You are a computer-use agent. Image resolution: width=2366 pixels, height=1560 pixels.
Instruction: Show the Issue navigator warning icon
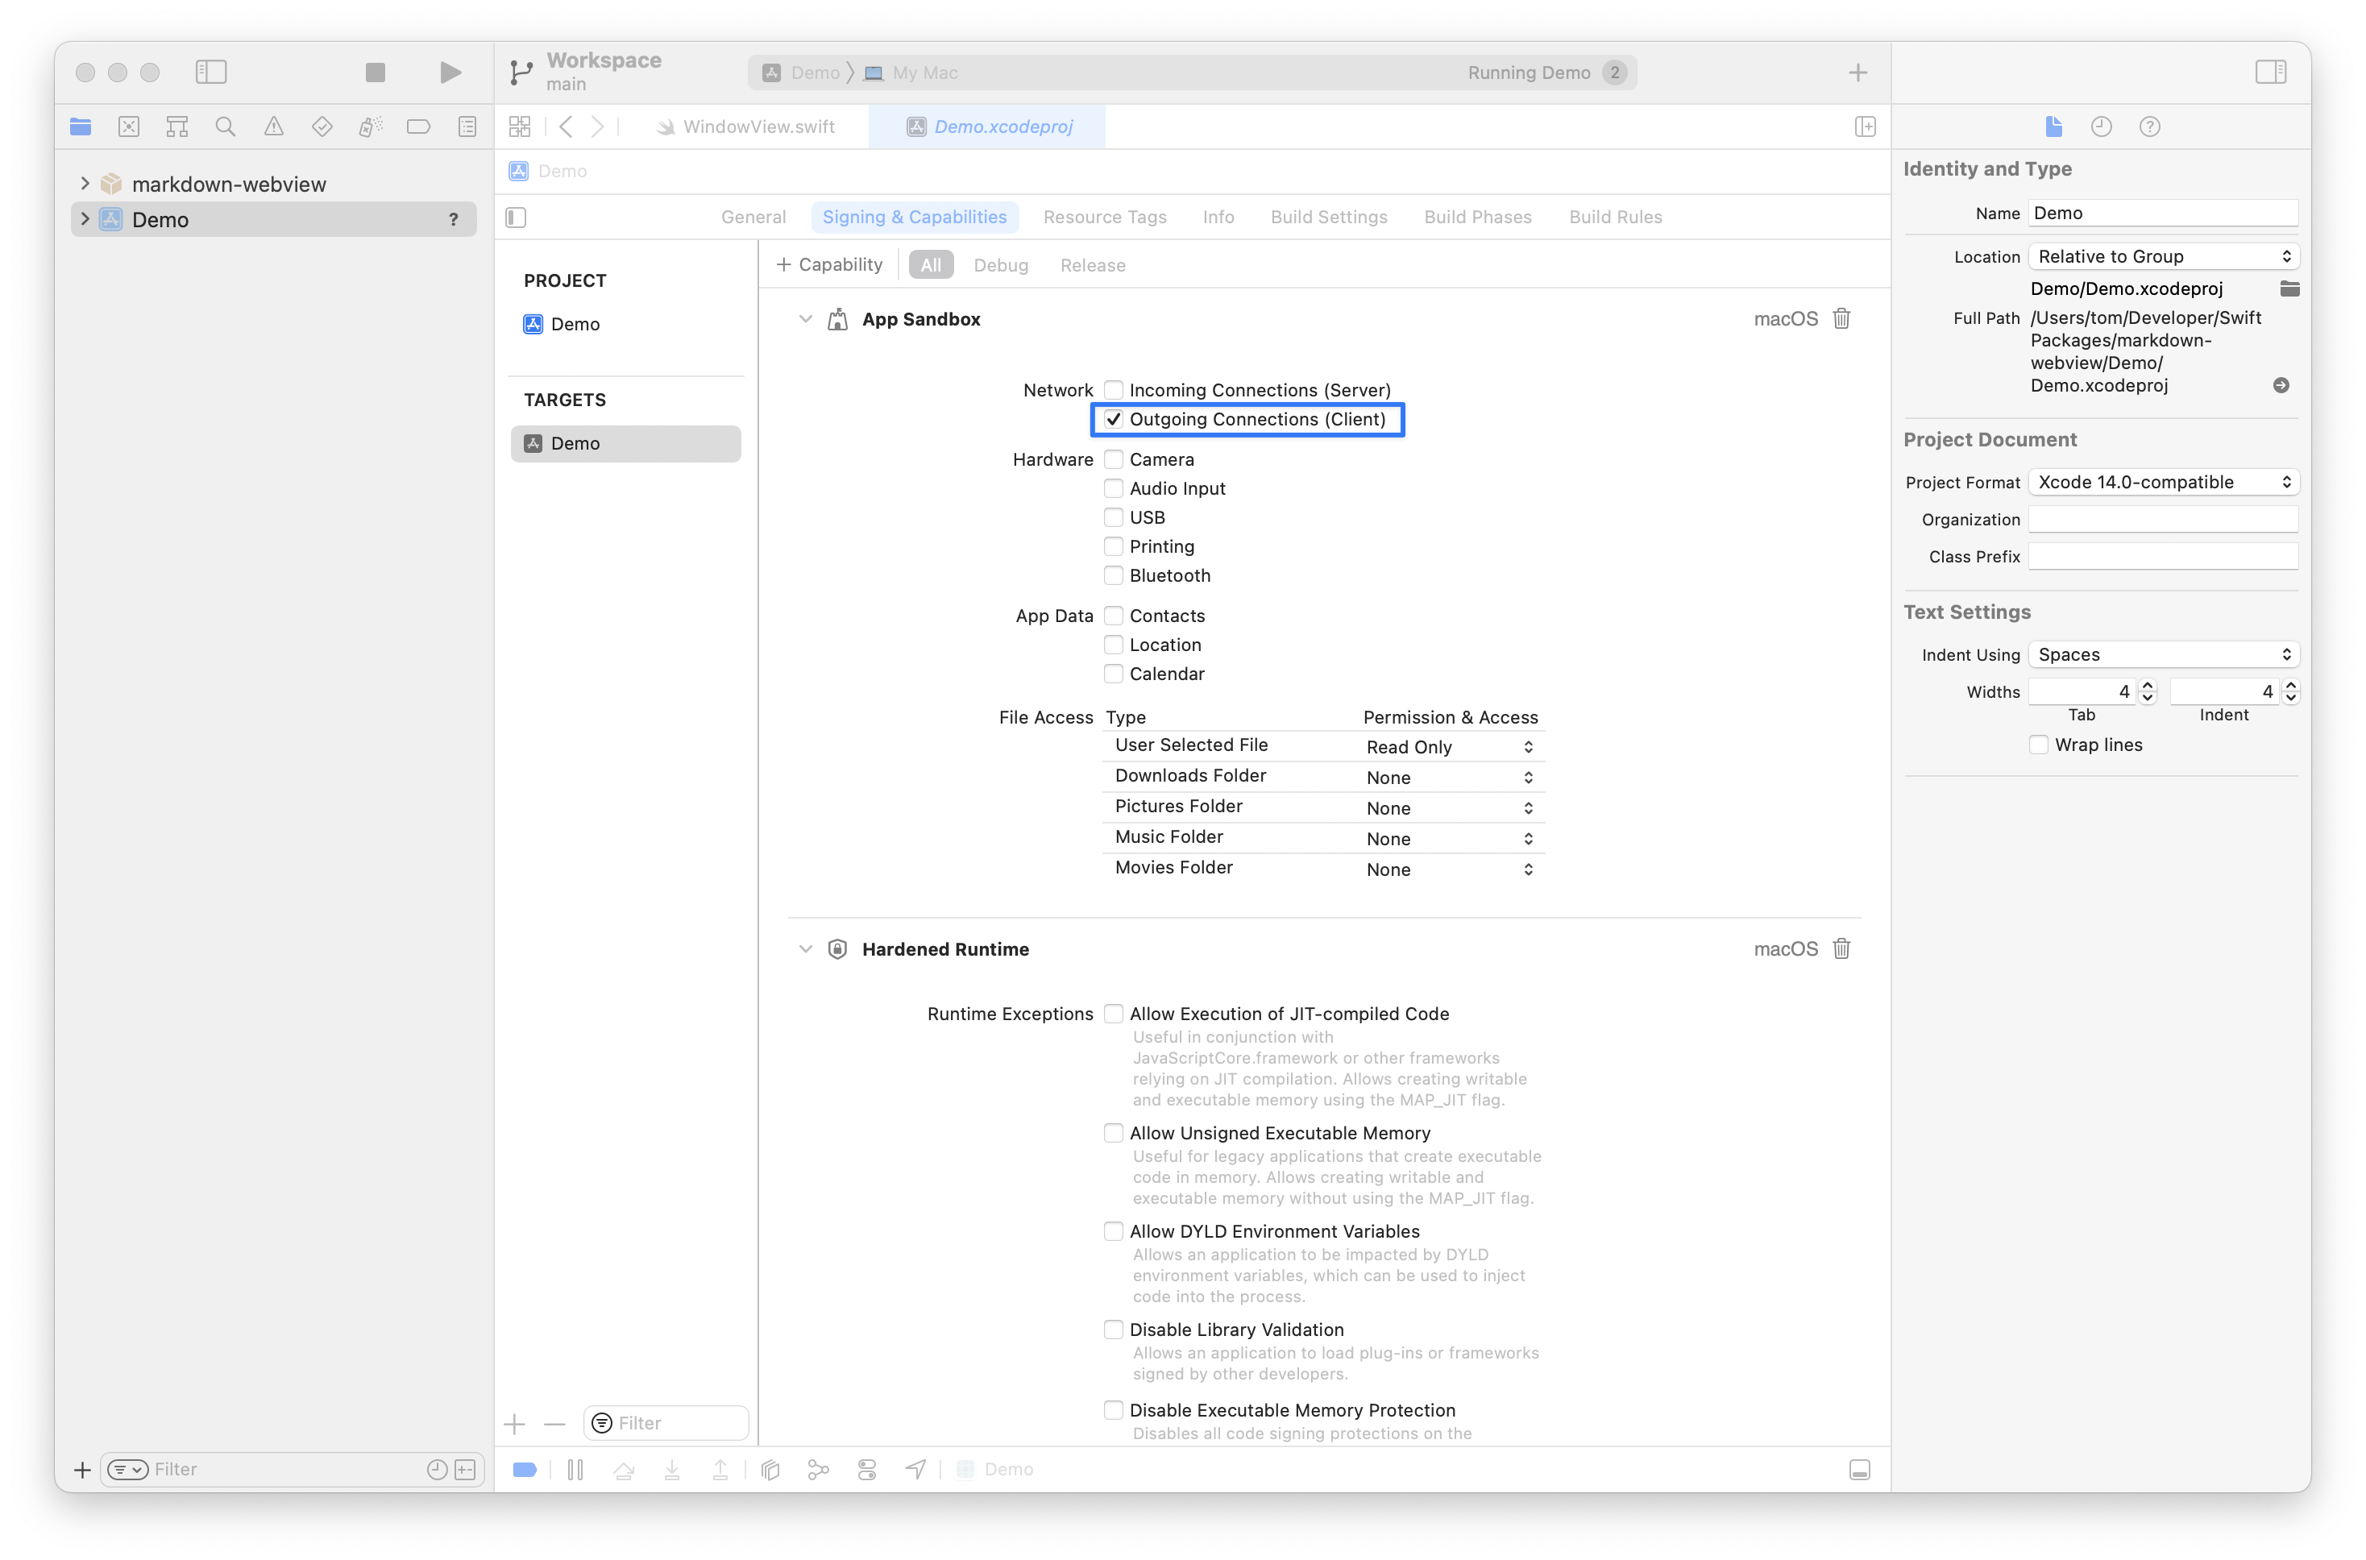coord(274,127)
